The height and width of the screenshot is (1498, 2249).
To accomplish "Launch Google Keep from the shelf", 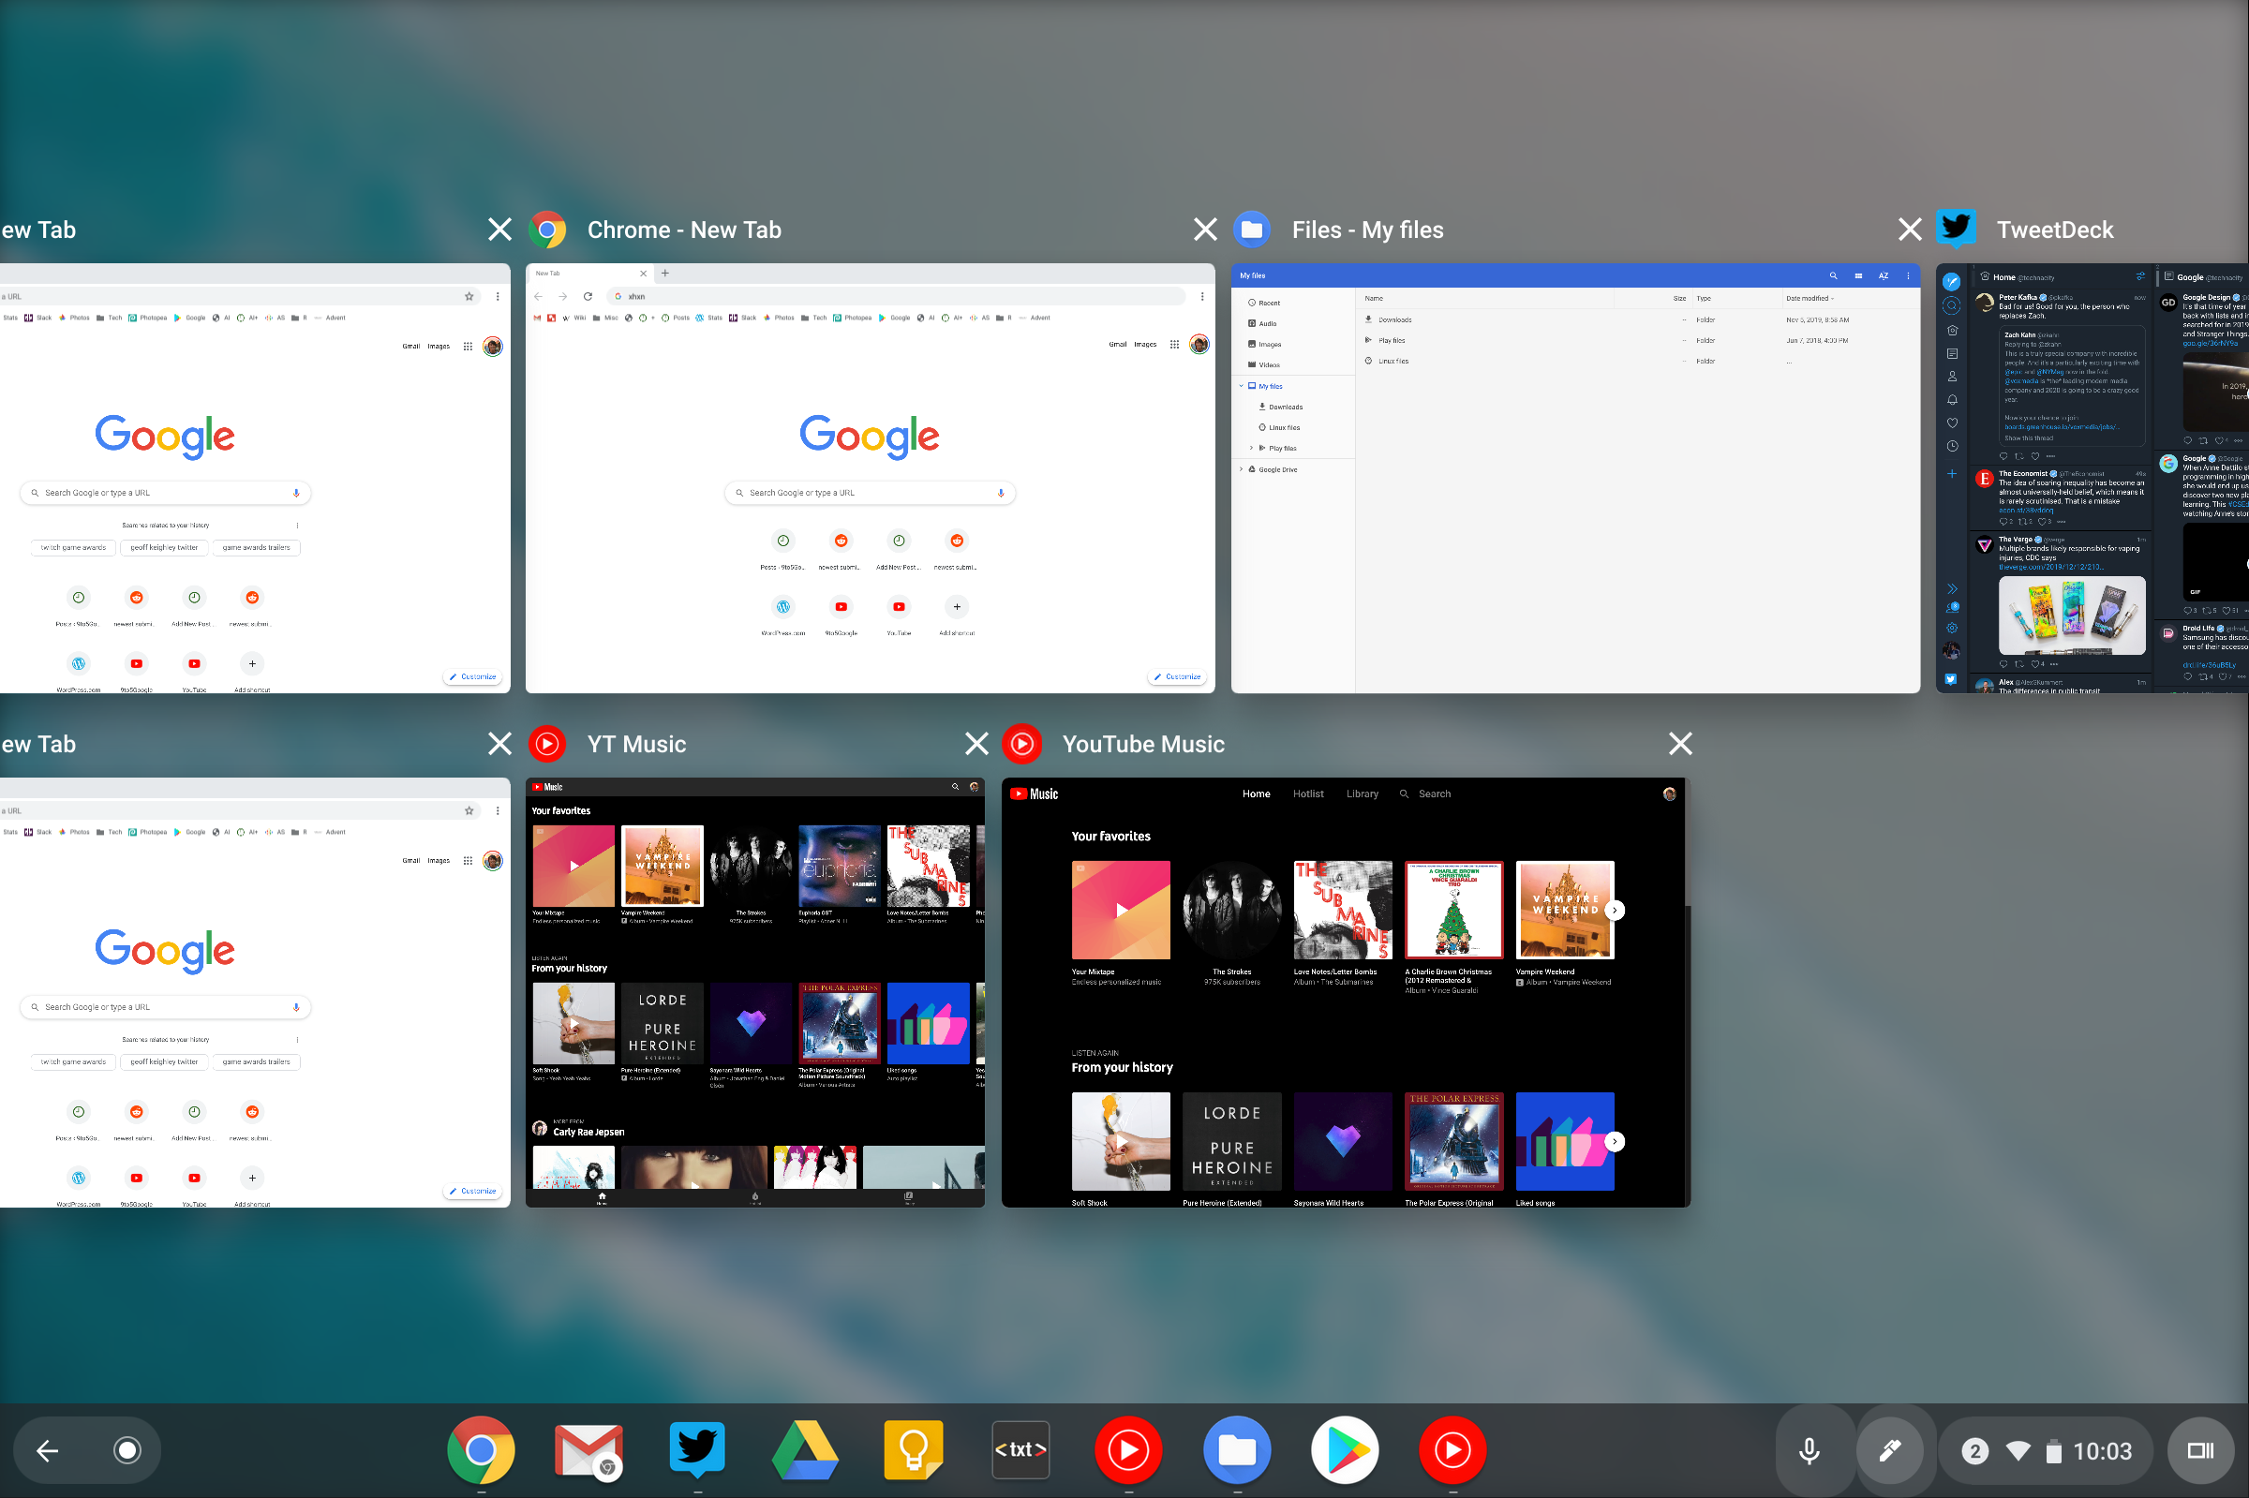I will 913,1449.
